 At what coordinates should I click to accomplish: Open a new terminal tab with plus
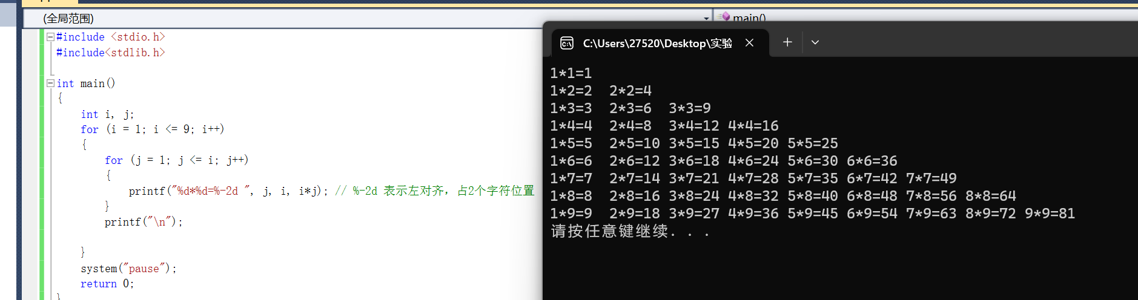click(x=787, y=42)
